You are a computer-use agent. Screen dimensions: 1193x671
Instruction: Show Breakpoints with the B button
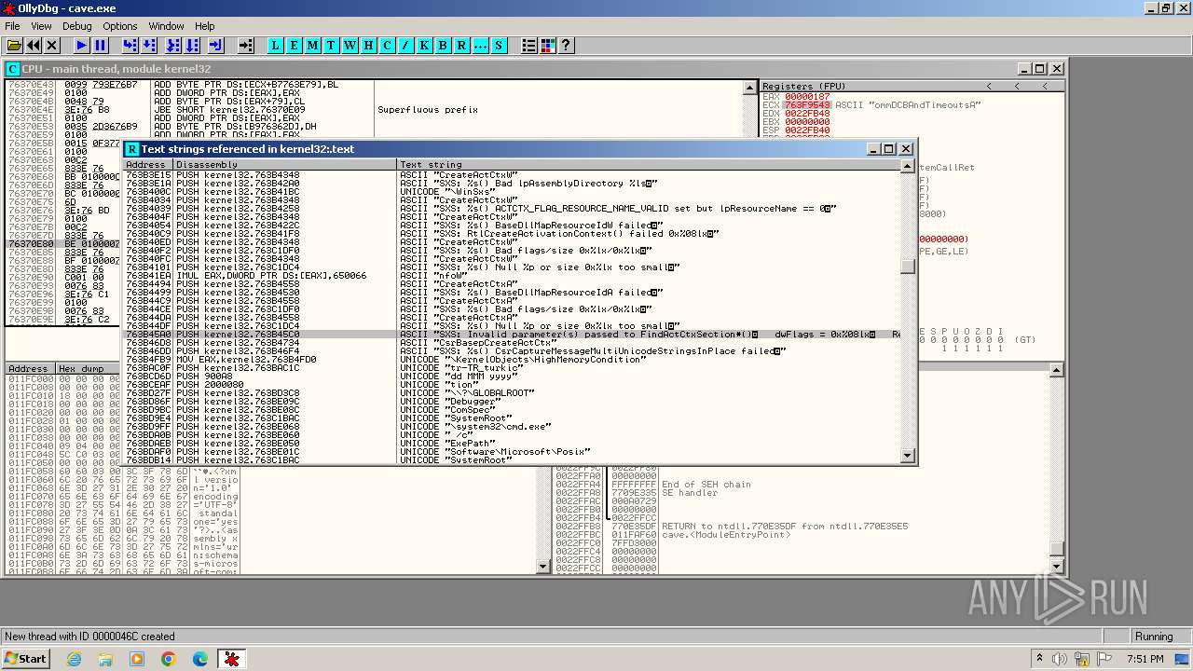tap(444, 45)
